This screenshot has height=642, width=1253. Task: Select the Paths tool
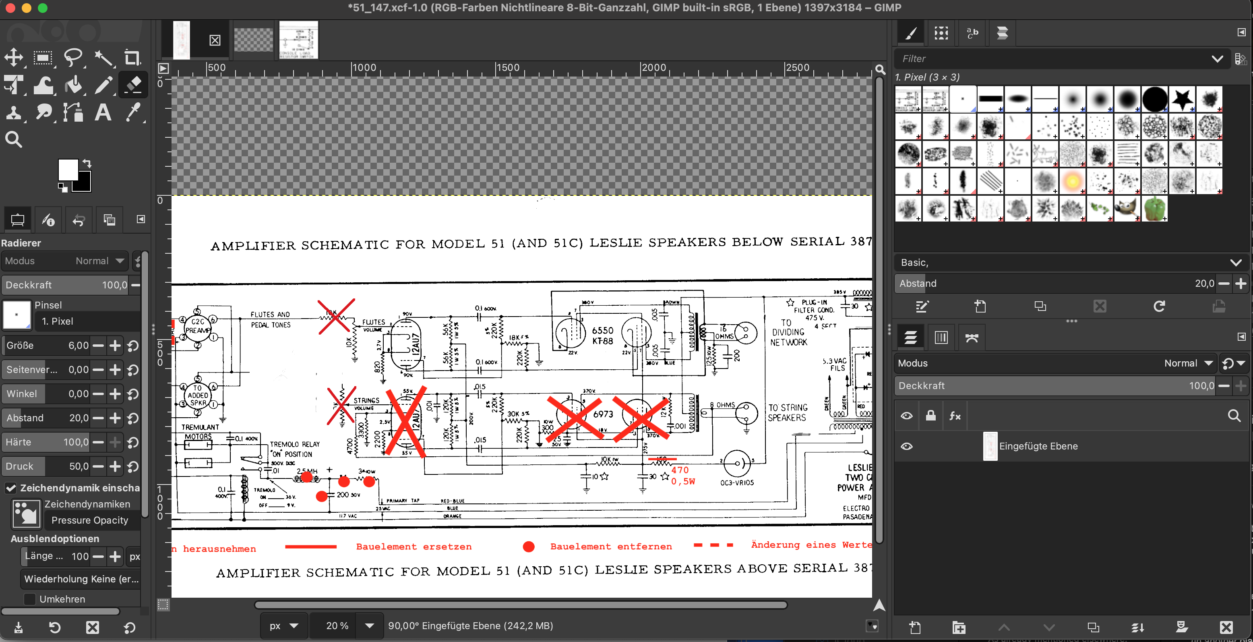click(x=73, y=112)
